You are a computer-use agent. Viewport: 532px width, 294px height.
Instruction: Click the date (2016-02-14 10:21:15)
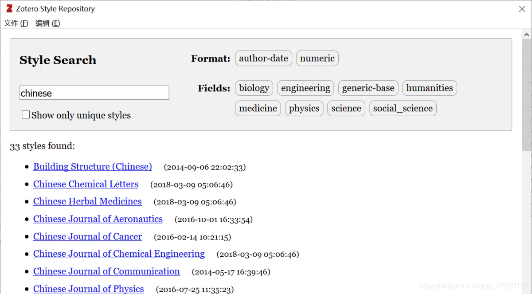(192, 237)
